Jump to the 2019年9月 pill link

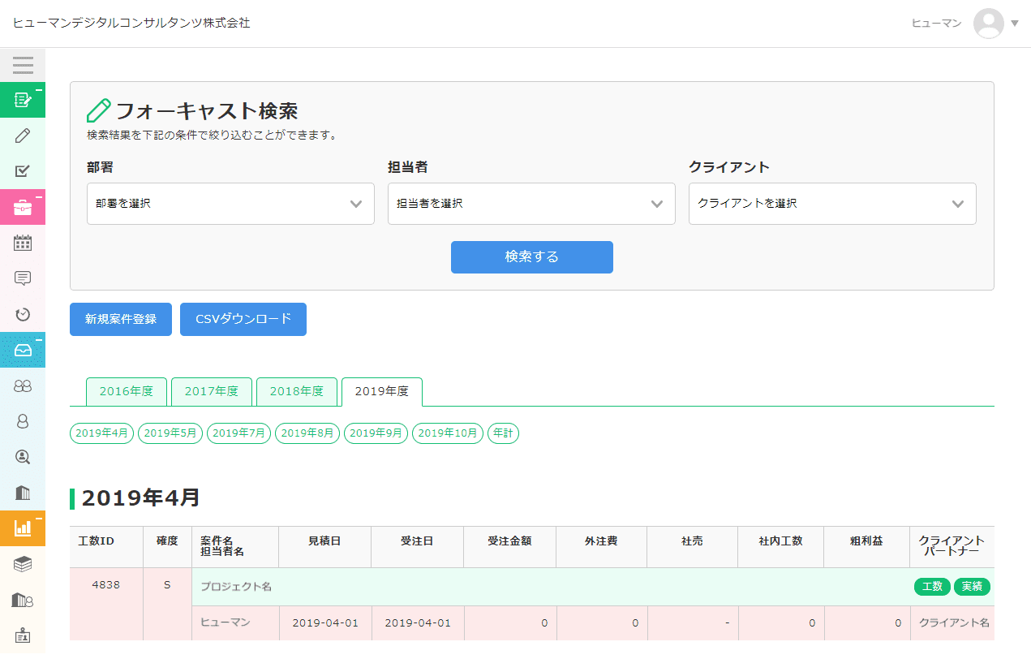[376, 433]
